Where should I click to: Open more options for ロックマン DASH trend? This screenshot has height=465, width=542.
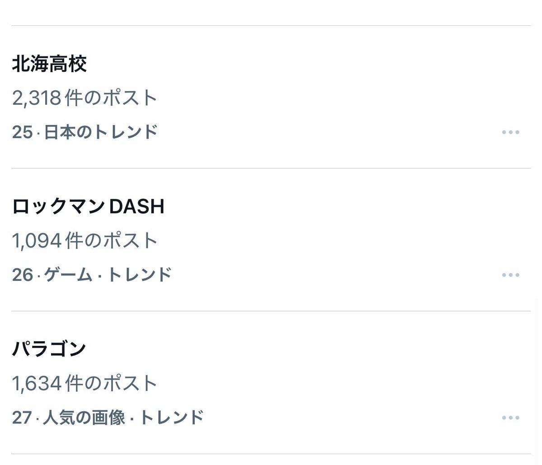[510, 275]
